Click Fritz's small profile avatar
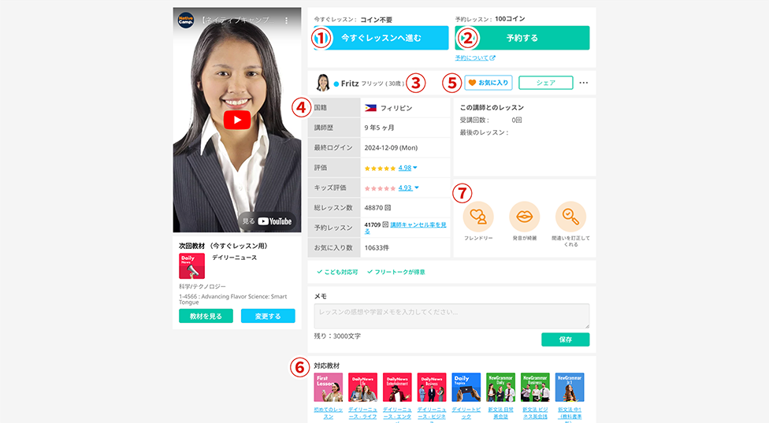The height and width of the screenshot is (423, 769). point(323,83)
